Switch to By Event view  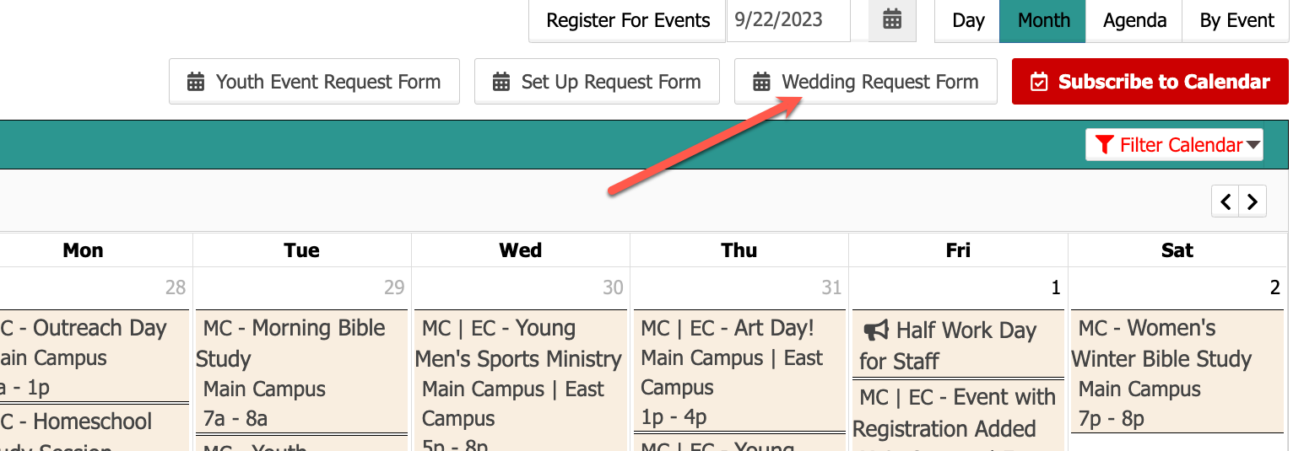(x=1236, y=20)
